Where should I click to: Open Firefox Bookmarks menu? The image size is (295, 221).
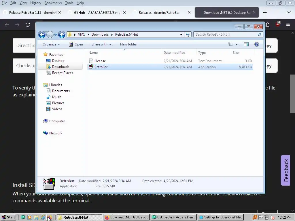(x=53, y=3)
